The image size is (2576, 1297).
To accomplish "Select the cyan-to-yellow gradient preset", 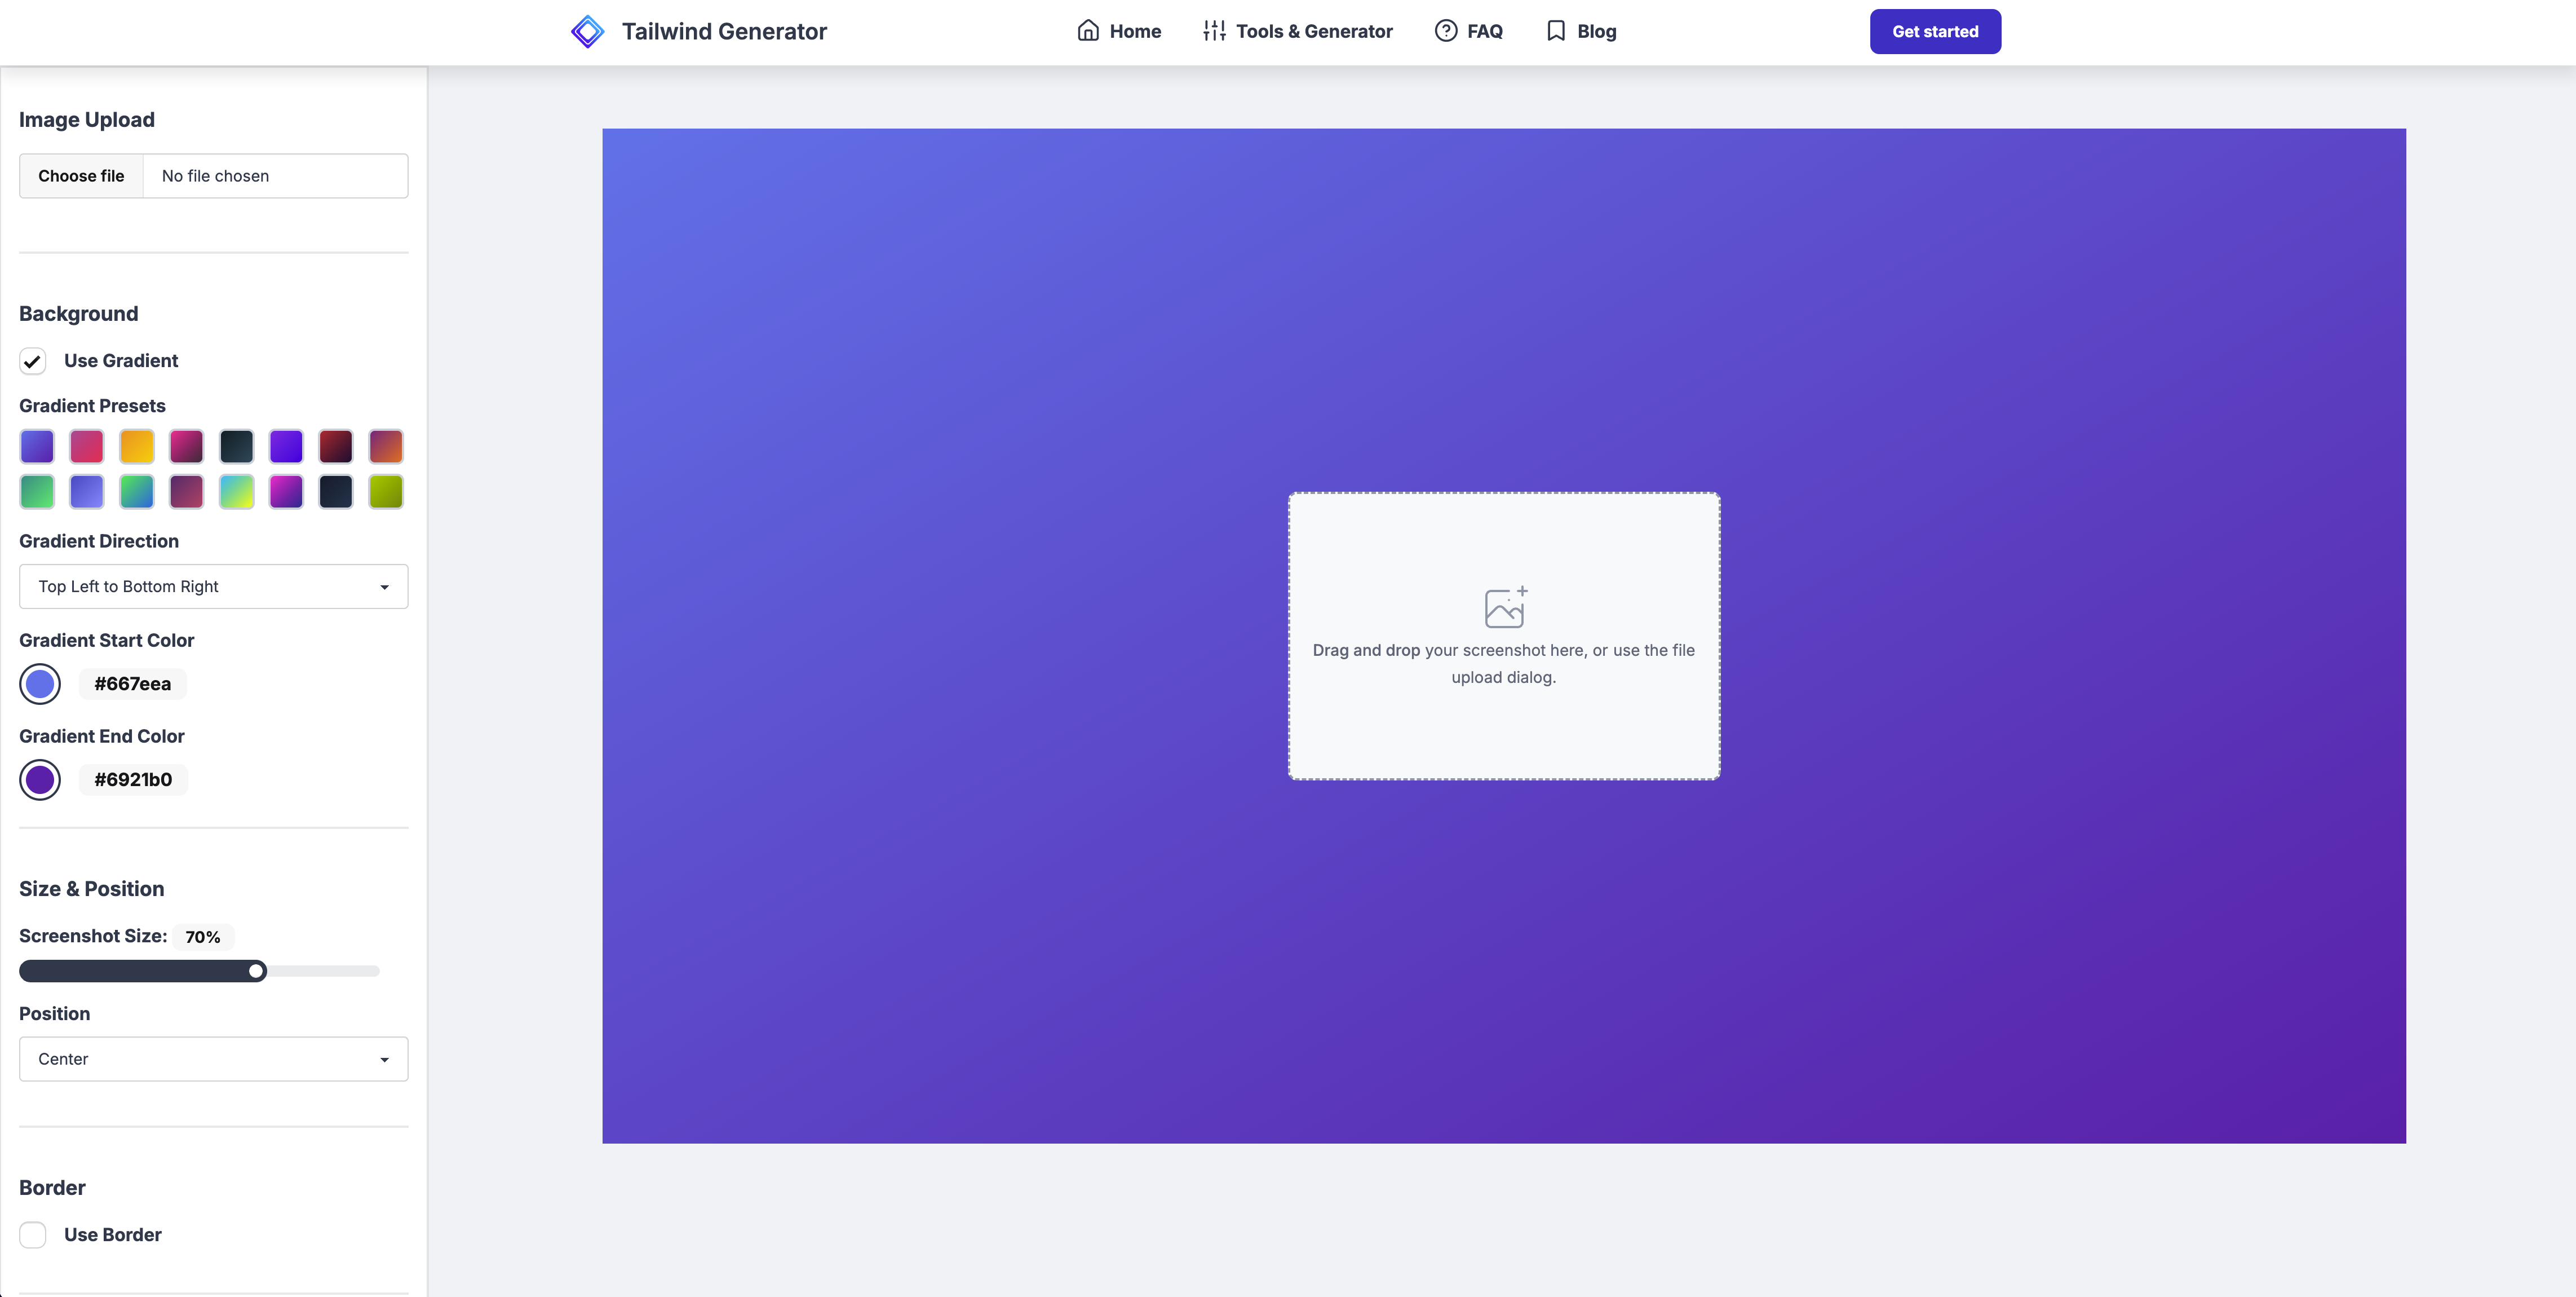I will pyautogui.click(x=236, y=491).
